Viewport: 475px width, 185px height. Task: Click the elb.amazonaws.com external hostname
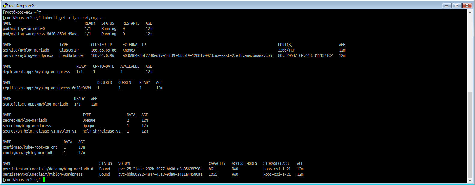click(197, 55)
